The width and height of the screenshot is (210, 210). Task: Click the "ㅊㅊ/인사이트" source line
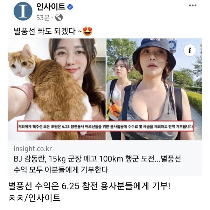click(x=34, y=198)
